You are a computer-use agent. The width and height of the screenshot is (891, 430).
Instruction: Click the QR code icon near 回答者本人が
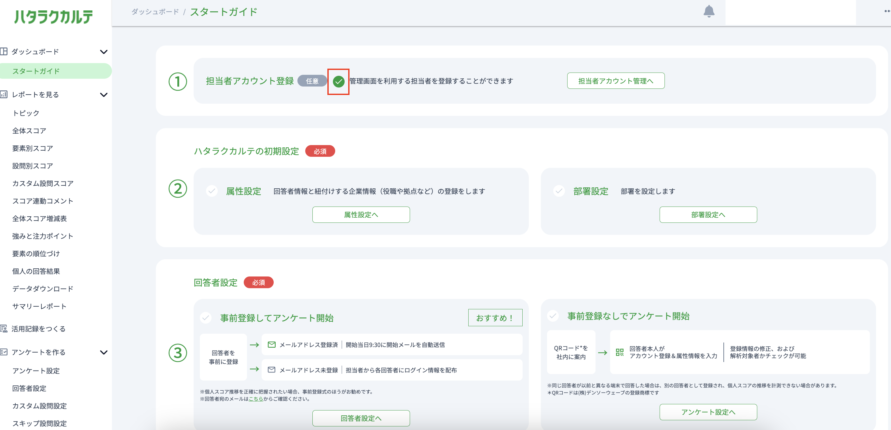(620, 352)
